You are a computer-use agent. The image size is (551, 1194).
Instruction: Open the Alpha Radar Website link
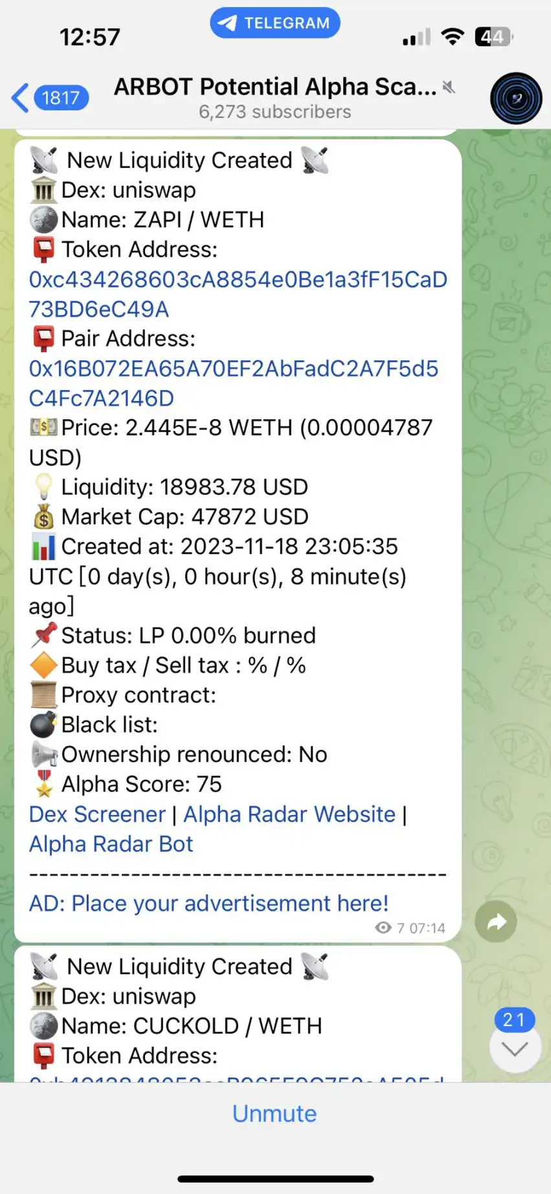pos(289,814)
